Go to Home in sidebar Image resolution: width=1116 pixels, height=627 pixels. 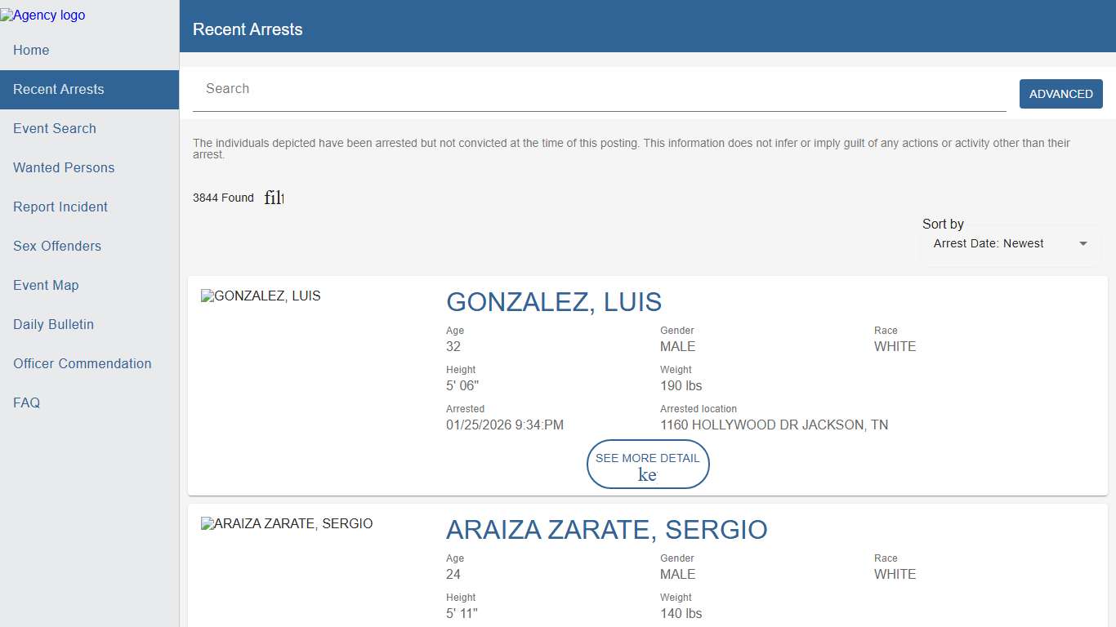click(x=31, y=50)
